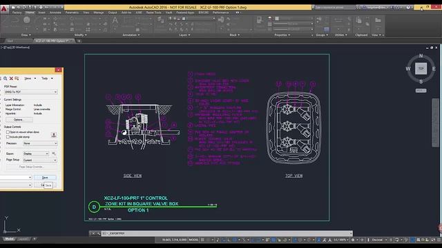The width and height of the screenshot is (442, 248).
Task: Click the object color swatch in the Properties panel
Action: click(x=277, y=19)
